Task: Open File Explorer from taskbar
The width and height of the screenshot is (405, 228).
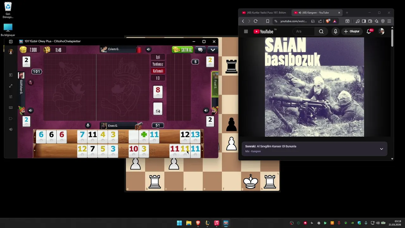Action: (189, 223)
